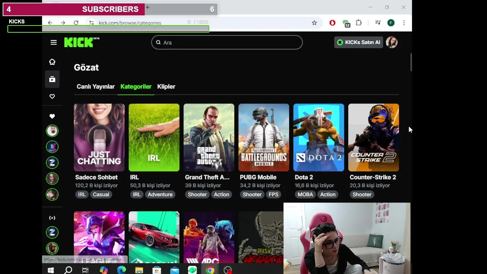View site information icon beside URL
This screenshot has height=274, width=487.
click(91, 23)
